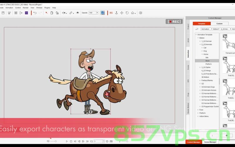Switch to the Template tab

pyautogui.click(x=202, y=24)
